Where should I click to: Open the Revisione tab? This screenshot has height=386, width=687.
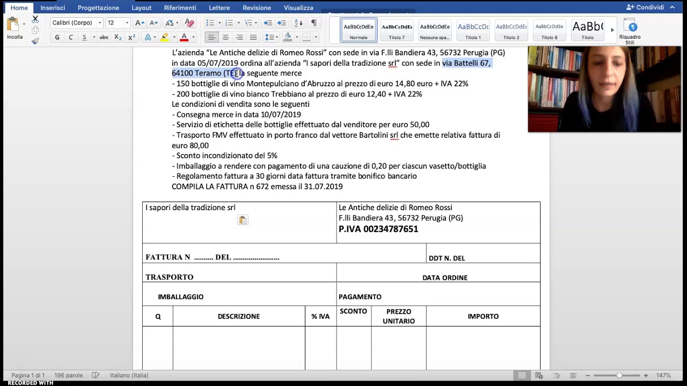(257, 8)
